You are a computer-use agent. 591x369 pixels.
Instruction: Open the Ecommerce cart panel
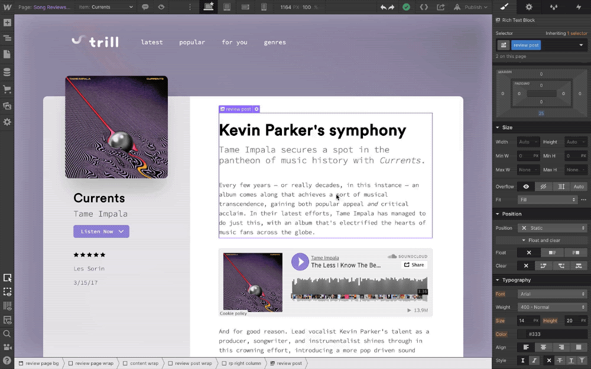[7, 89]
